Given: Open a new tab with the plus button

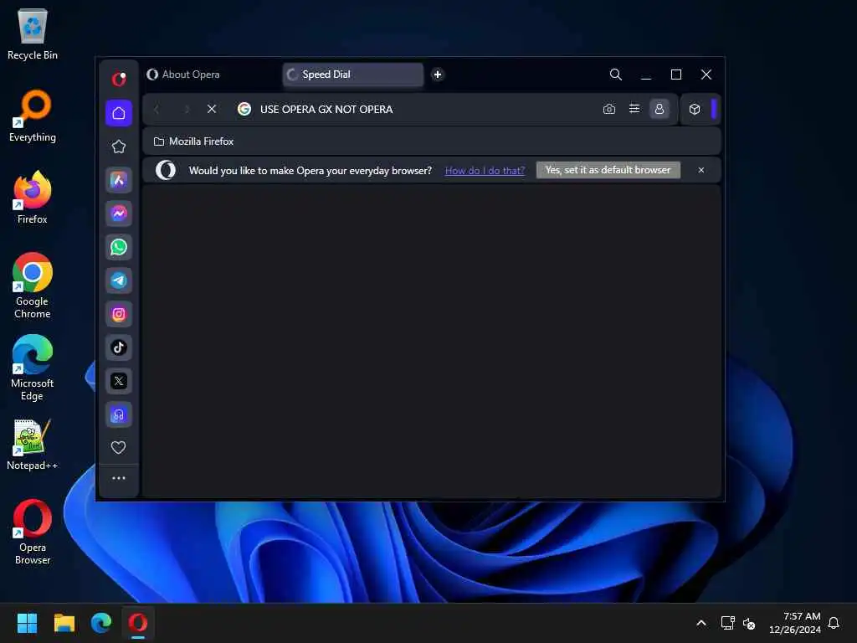Looking at the screenshot, I should (437, 75).
